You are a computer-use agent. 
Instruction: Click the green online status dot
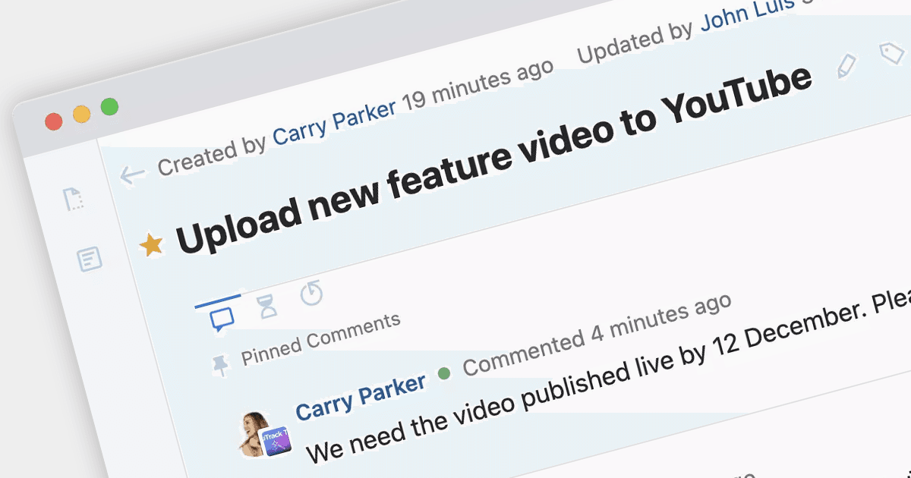point(445,373)
